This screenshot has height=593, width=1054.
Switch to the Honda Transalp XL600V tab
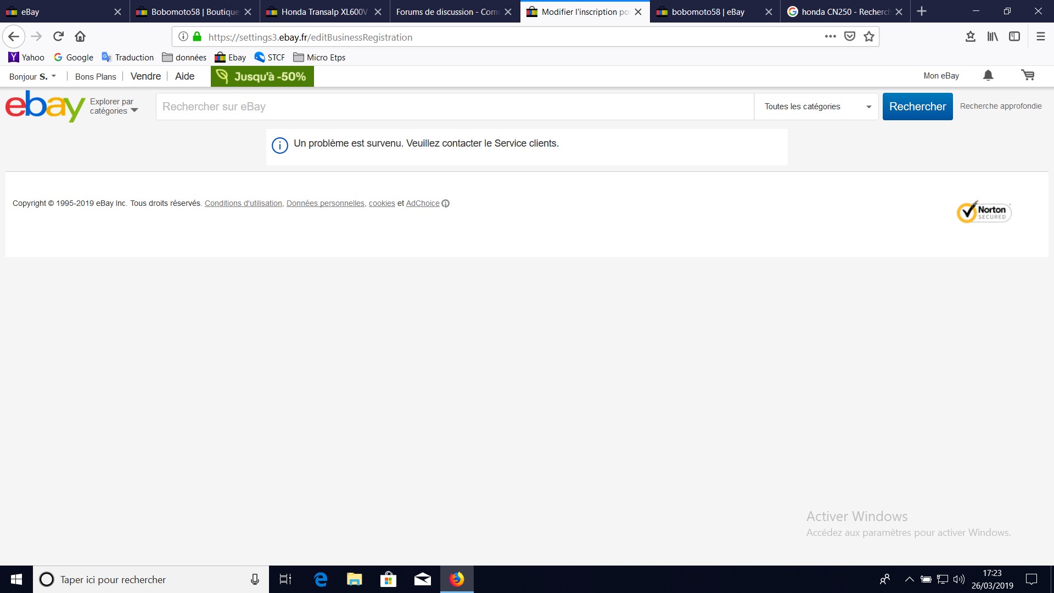(x=324, y=12)
